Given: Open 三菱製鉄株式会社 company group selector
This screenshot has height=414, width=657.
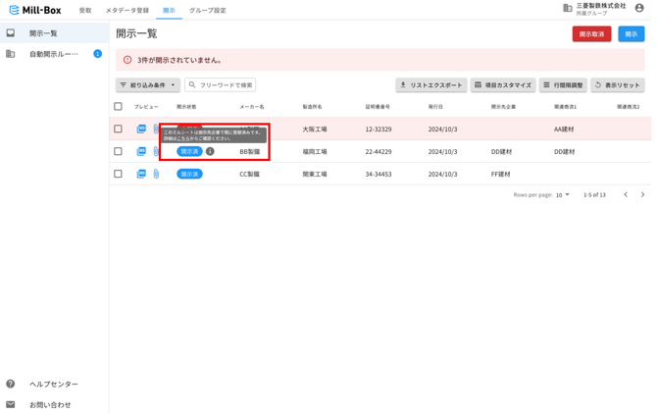Looking at the screenshot, I should (595, 9).
